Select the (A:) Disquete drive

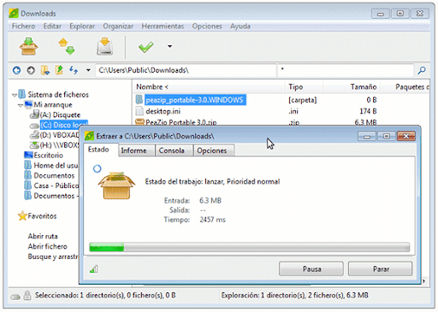click(60, 115)
